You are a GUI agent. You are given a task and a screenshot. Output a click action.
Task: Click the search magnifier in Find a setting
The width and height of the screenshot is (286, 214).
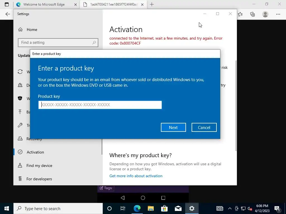click(x=94, y=43)
